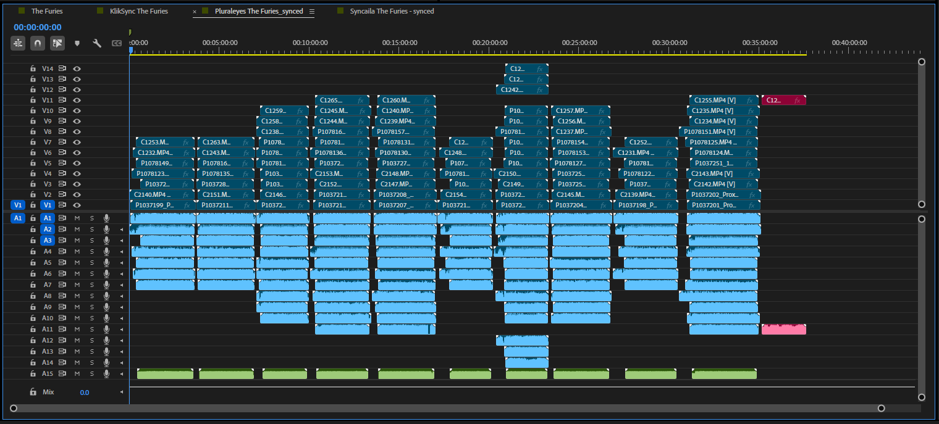Viewport: 939px width, 424px height.
Task: Enable voice-over record on track A11
Action: click(x=106, y=329)
